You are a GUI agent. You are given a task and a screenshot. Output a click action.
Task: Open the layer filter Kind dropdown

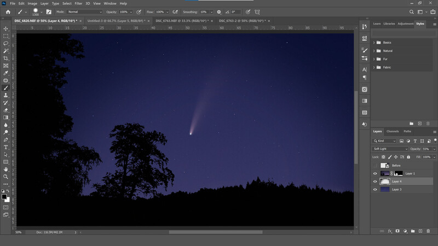point(384,141)
